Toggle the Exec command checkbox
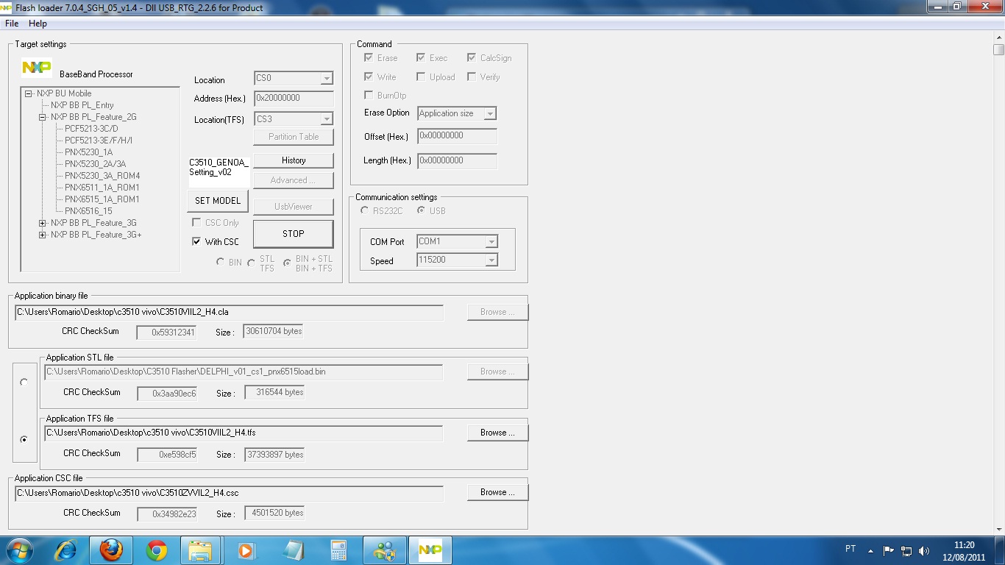1005x565 pixels. 421,57
